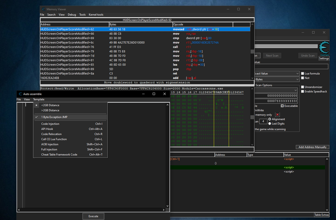Click the scan start address field 0000000000000000
Viewport: 336px width, 220px height.
[x=276, y=95]
